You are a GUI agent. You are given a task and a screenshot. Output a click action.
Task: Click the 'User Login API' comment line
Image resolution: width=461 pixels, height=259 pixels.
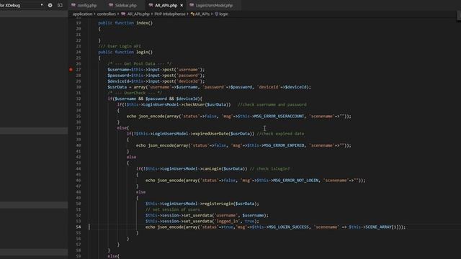click(120, 46)
